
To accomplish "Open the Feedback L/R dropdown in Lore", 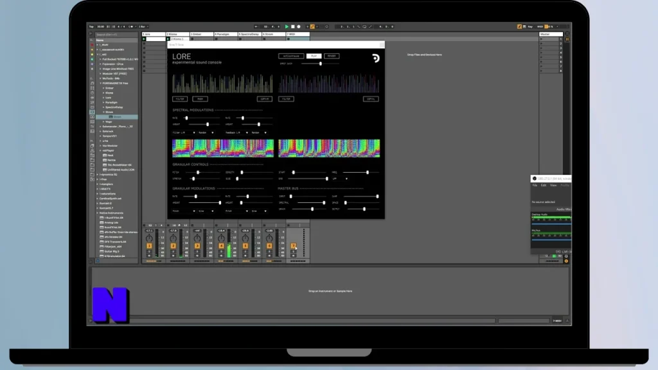I will 236,132.
